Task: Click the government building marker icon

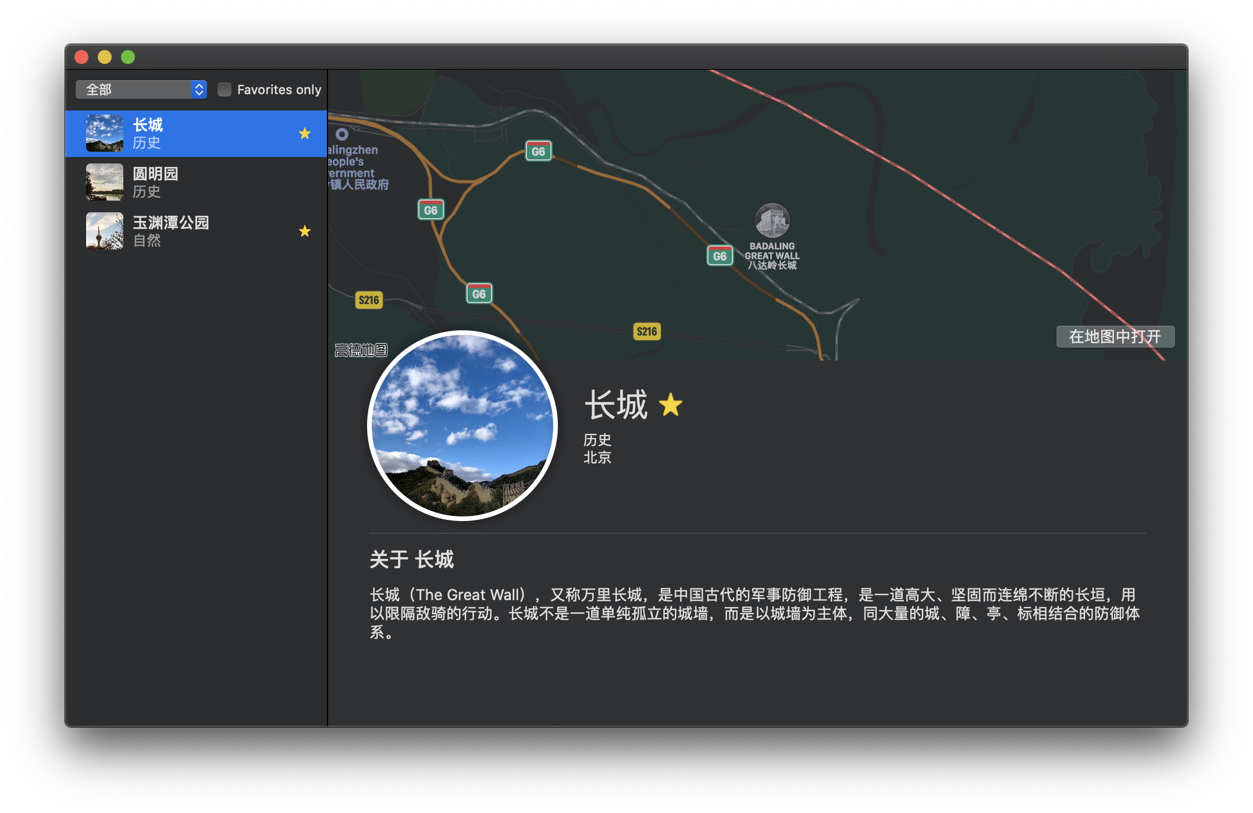Action: click(342, 134)
